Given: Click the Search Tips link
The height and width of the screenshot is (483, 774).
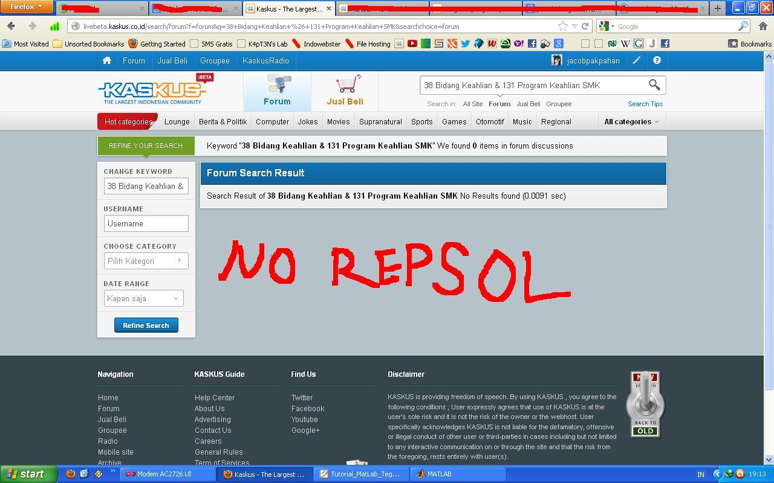Looking at the screenshot, I should coord(645,104).
